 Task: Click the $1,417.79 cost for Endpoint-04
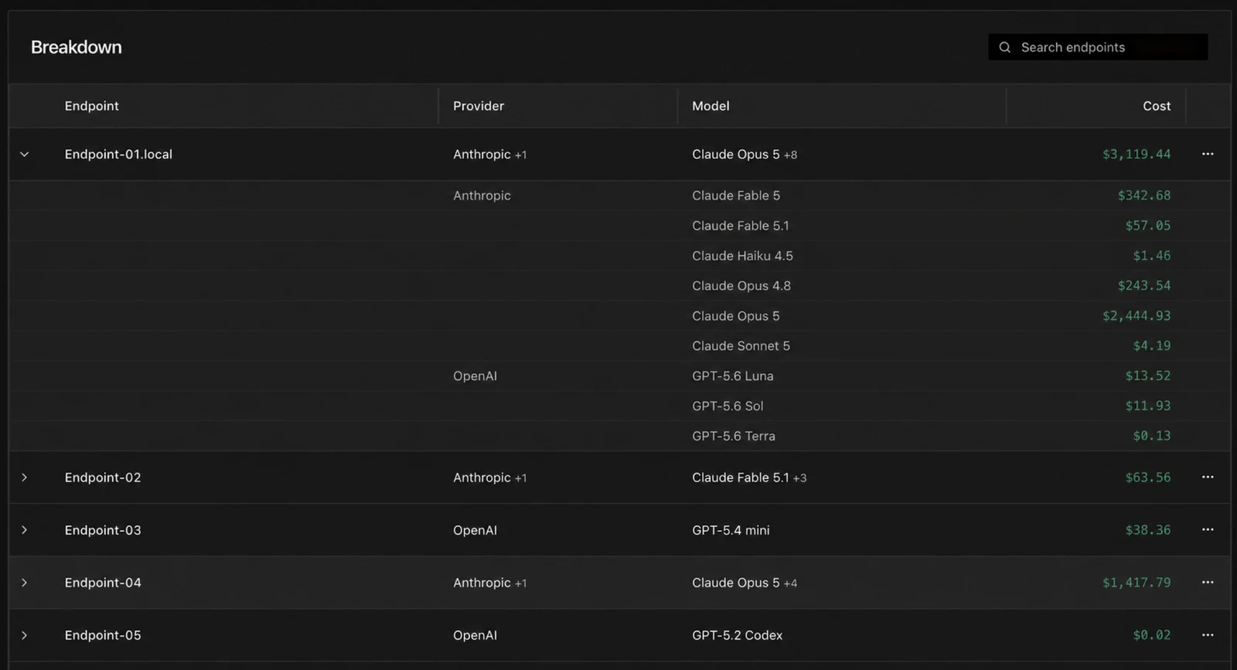tap(1136, 583)
